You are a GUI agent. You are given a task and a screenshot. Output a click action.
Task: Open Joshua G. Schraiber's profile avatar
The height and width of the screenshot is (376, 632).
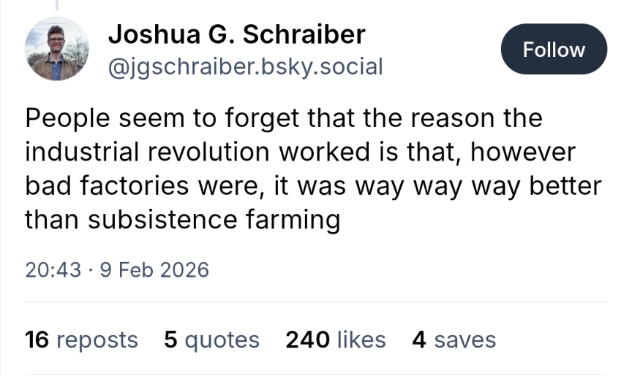point(56,49)
